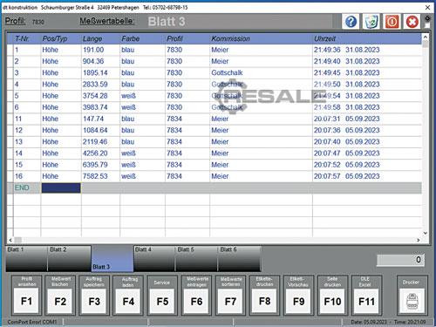The height and width of the screenshot is (327, 436).
Task: Click the horizontal scrollbar right arrow
Action: [419, 240]
